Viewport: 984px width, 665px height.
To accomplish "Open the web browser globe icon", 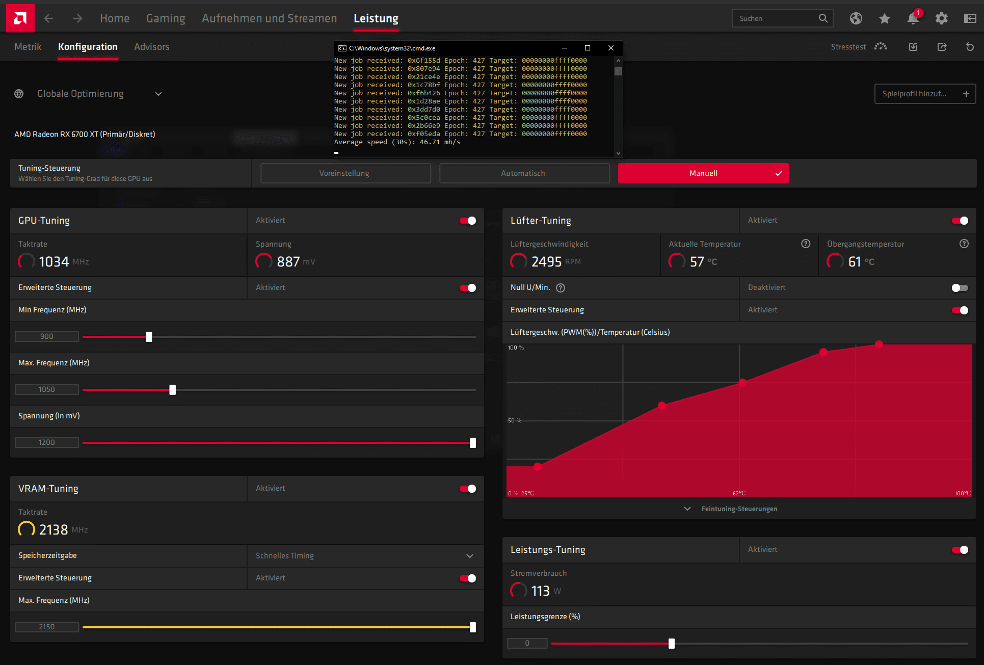I will point(856,18).
